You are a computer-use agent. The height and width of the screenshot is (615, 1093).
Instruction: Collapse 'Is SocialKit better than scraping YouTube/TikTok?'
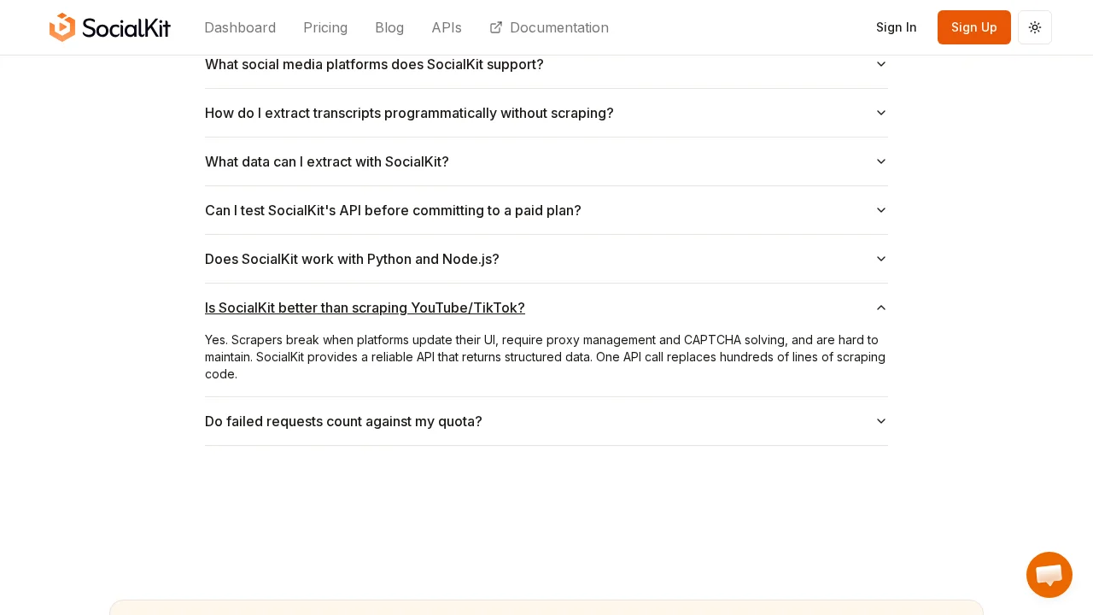coord(365,307)
